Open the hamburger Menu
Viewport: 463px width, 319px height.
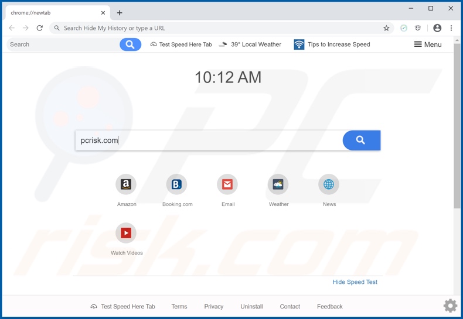click(x=428, y=44)
